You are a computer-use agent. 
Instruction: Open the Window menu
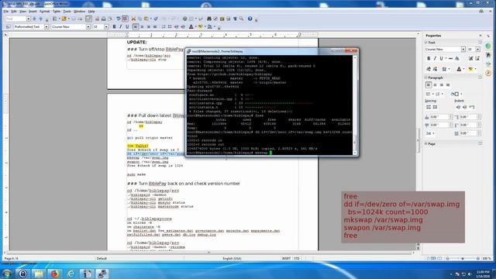79,11
